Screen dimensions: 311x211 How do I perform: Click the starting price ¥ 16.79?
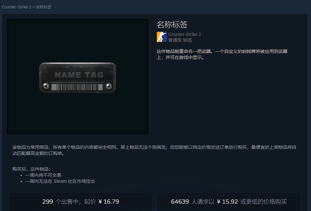pos(109,201)
